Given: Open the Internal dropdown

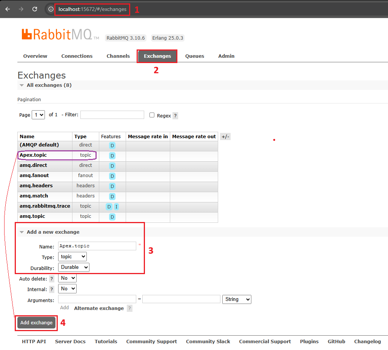Looking at the screenshot, I should click(67, 288).
